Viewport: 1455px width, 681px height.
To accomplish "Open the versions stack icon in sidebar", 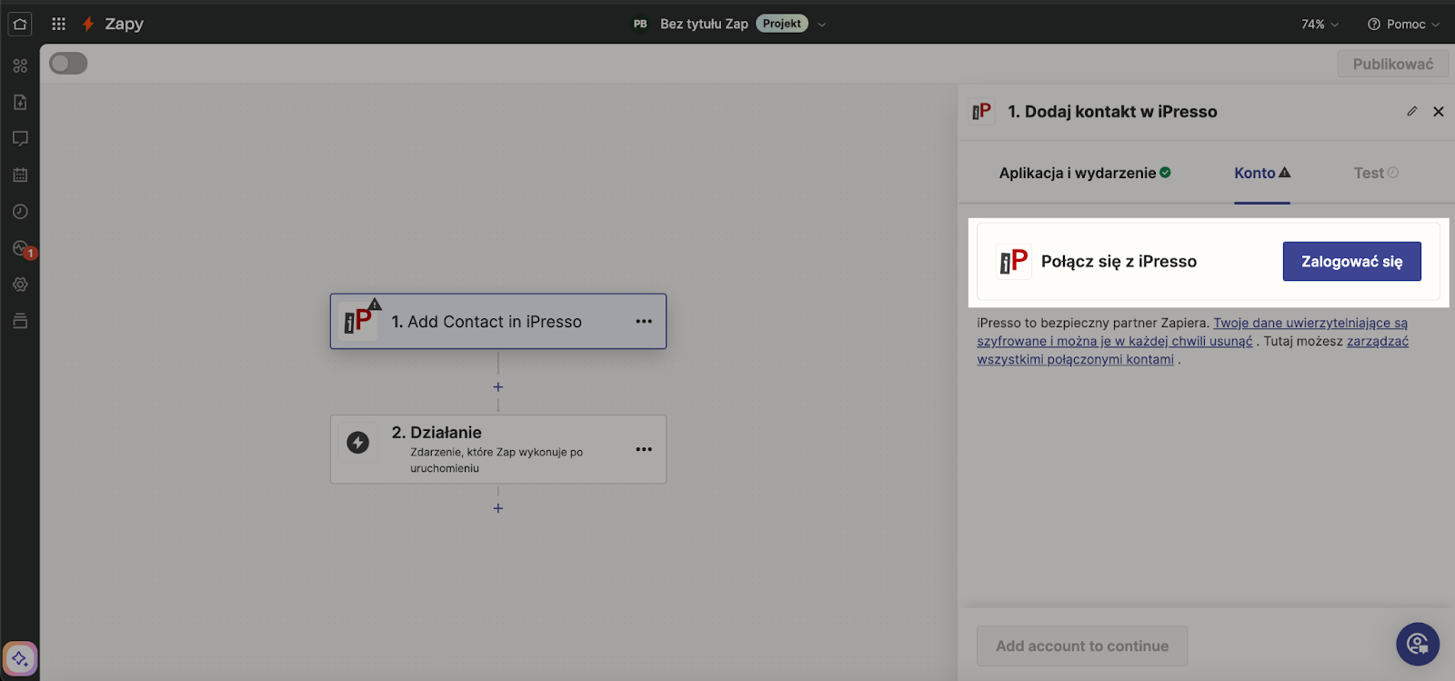I will 20,321.
